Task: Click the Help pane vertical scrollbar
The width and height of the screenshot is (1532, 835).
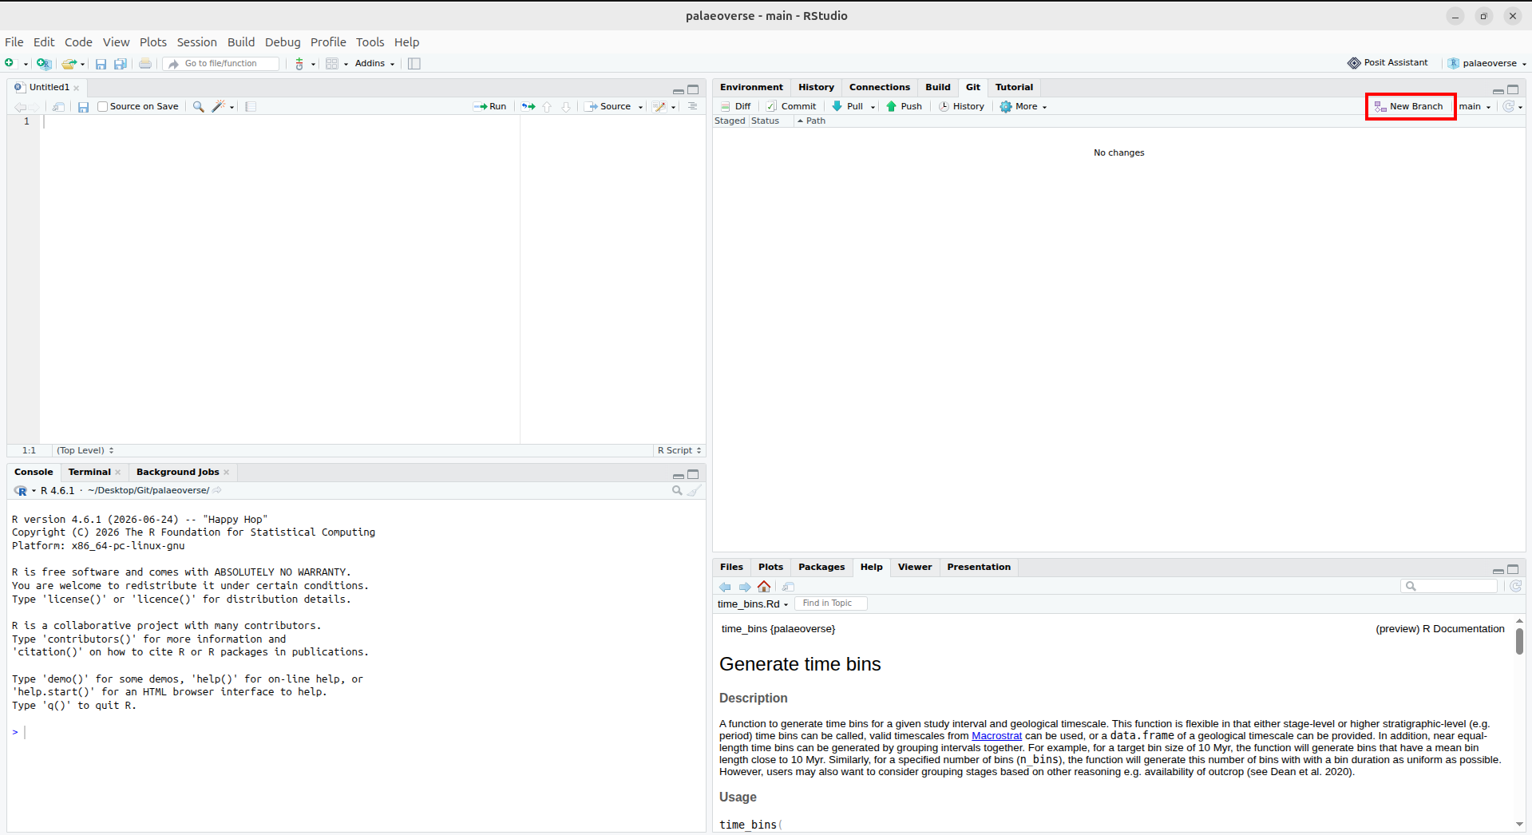Action: click(1519, 641)
